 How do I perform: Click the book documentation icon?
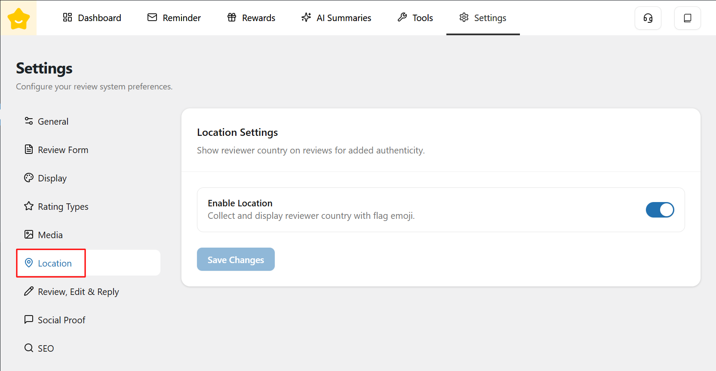tap(687, 18)
